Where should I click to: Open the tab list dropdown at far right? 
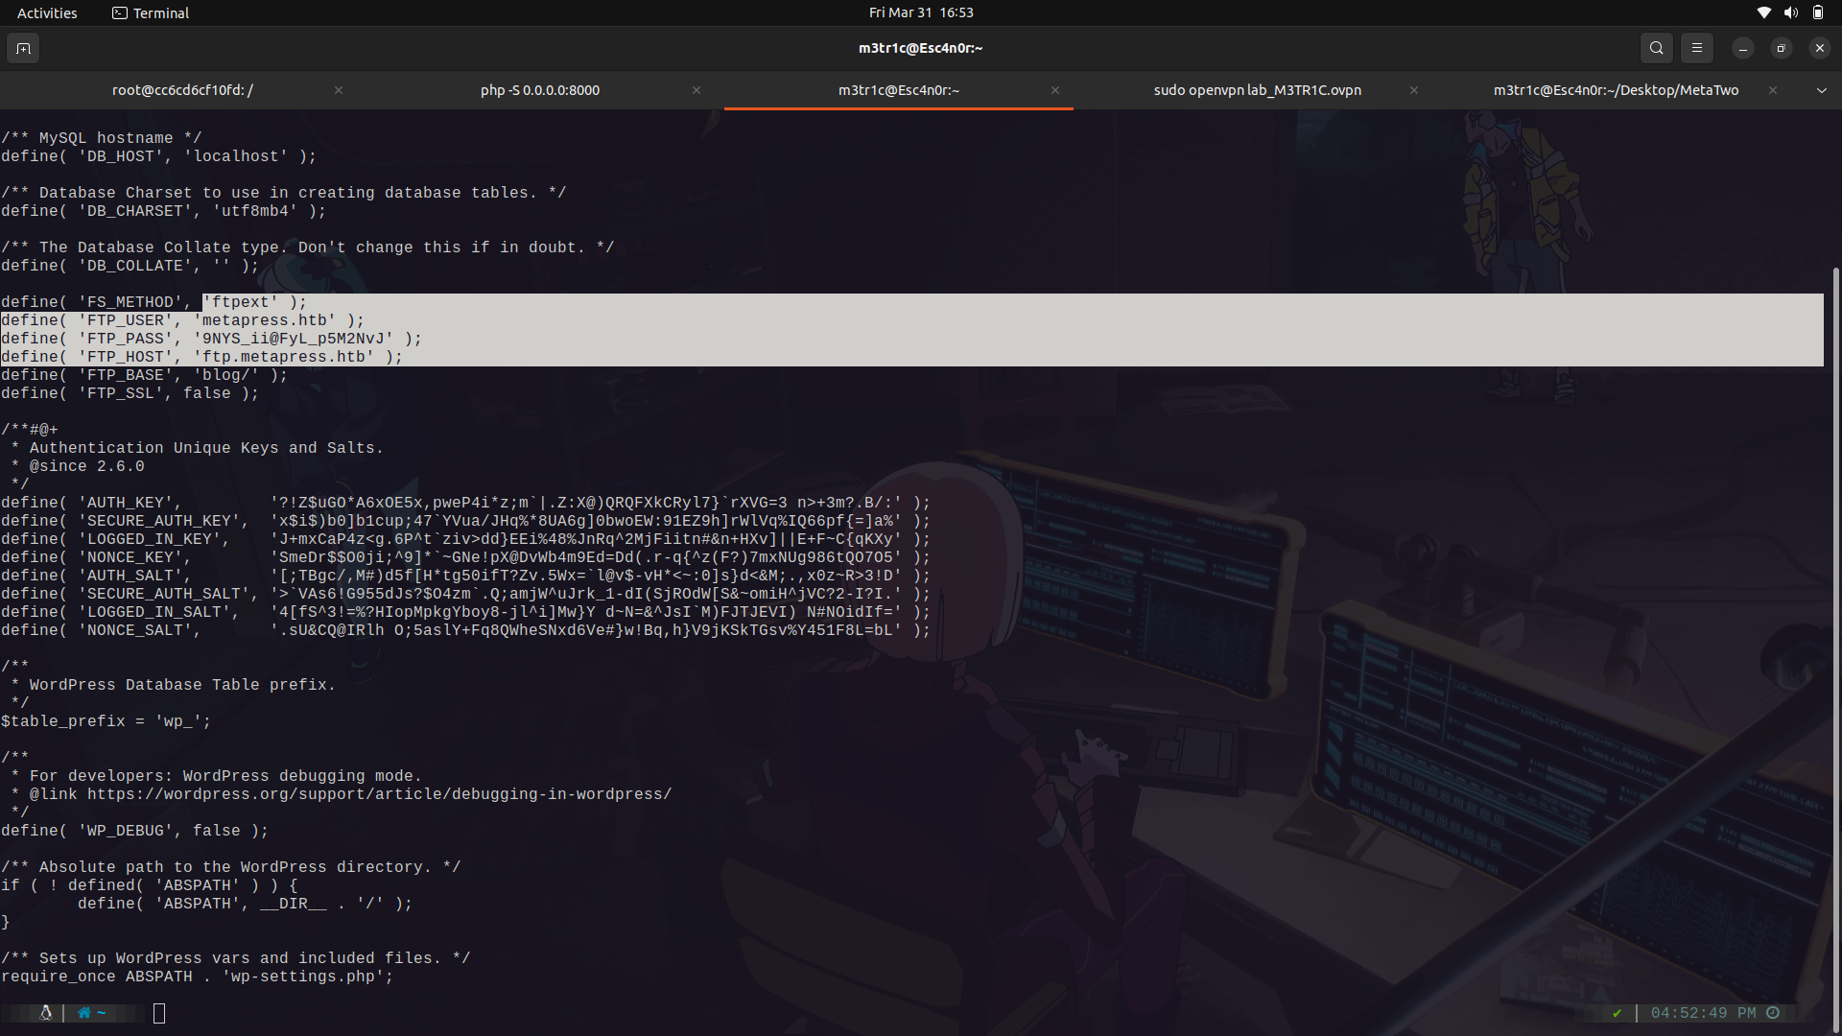coord(1820,90)
